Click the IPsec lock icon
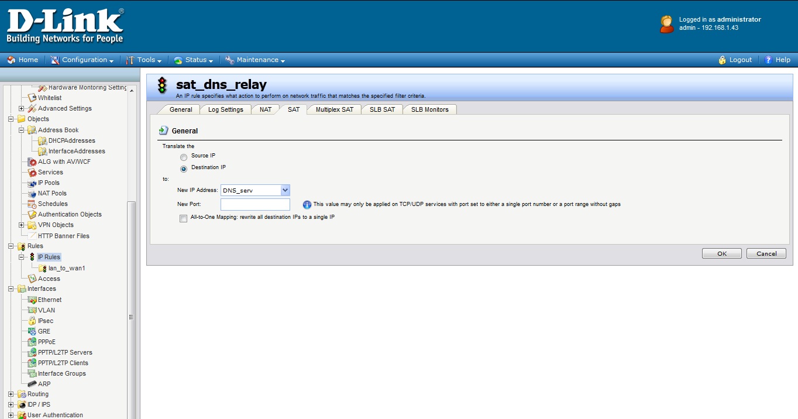798x419 pixels. (x=32, y=321)
